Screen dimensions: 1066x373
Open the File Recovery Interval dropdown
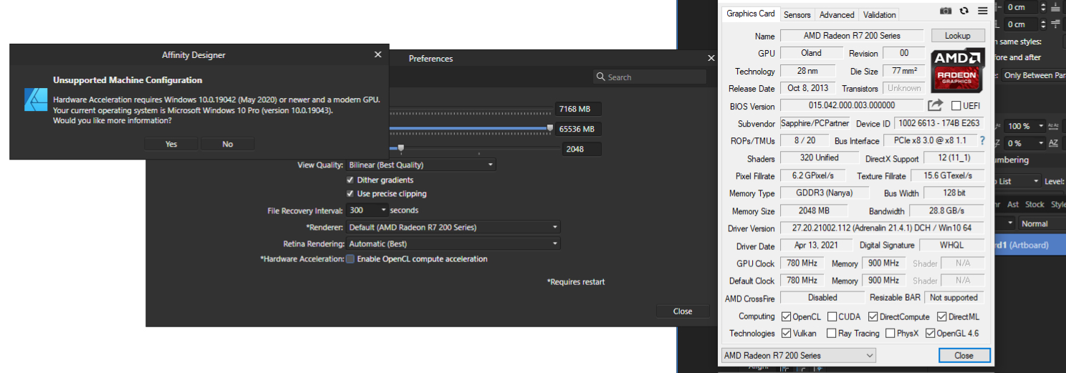pos(367,210)
